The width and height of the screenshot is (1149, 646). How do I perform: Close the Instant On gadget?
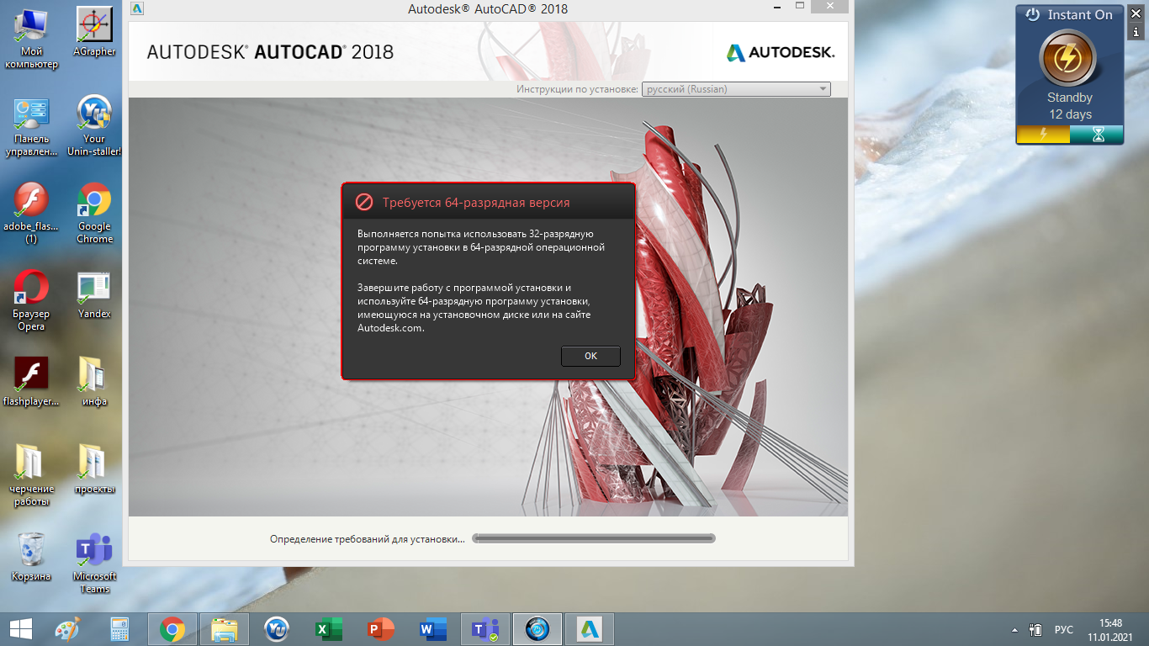[x=1135, y=13]
